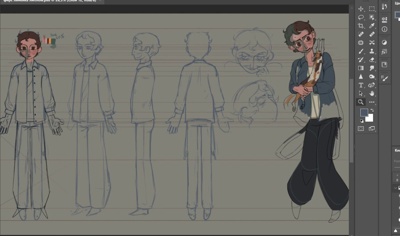400x236 pixels.
Task: Select the Eyedropper tool
Action: tap(372, 26)
